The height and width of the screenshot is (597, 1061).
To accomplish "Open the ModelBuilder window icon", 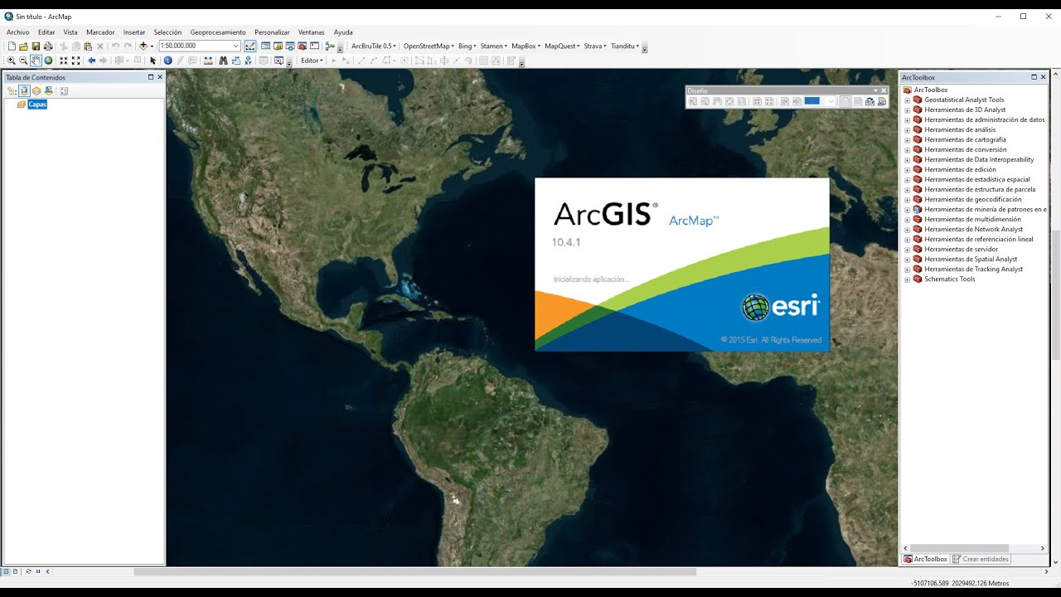I will 330,46.
